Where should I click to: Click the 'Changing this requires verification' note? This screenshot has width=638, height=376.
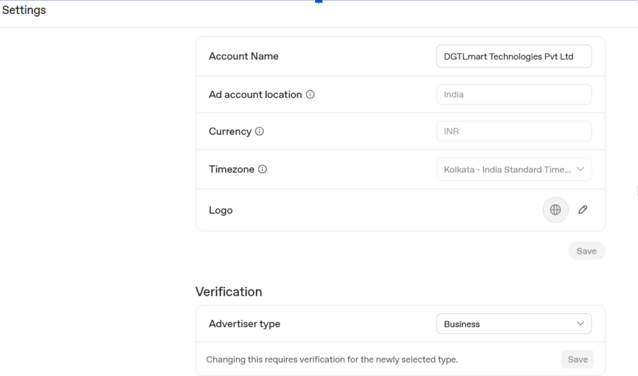(x=332, y=360)
